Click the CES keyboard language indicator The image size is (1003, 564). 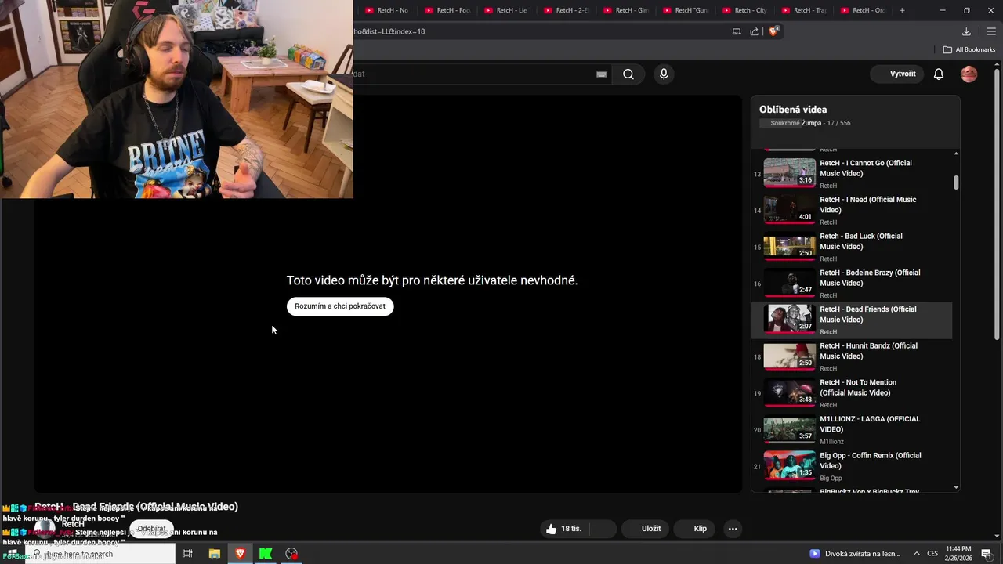[932, 554]
